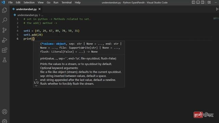Open the Extensions view

pyautogui.click(x=4, y=50)
